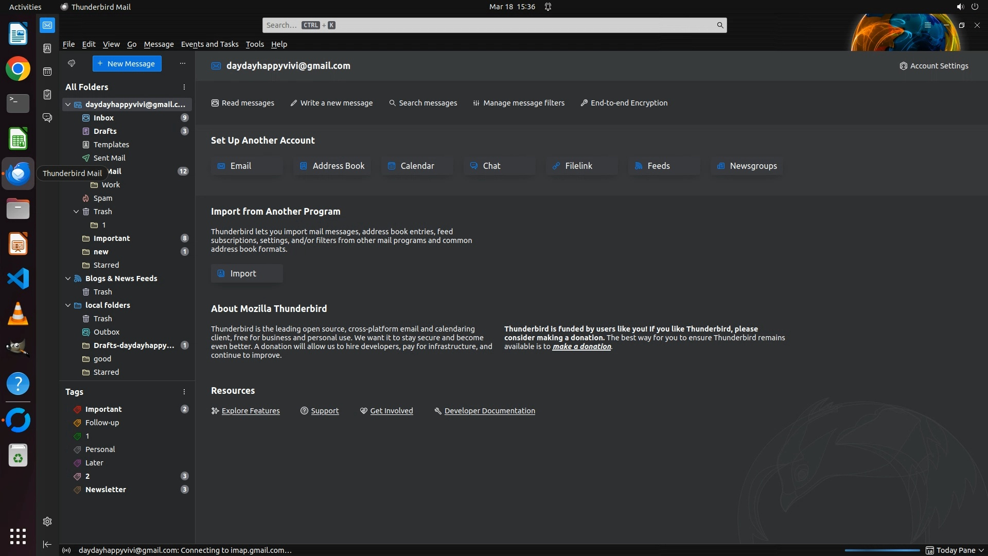
Task: Open Account Settings
Action: coord(934,66)
